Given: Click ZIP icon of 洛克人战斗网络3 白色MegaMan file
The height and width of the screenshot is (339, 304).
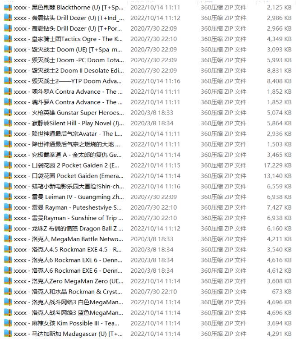Looking at the screenshot, I should click(x=8, y=302).
